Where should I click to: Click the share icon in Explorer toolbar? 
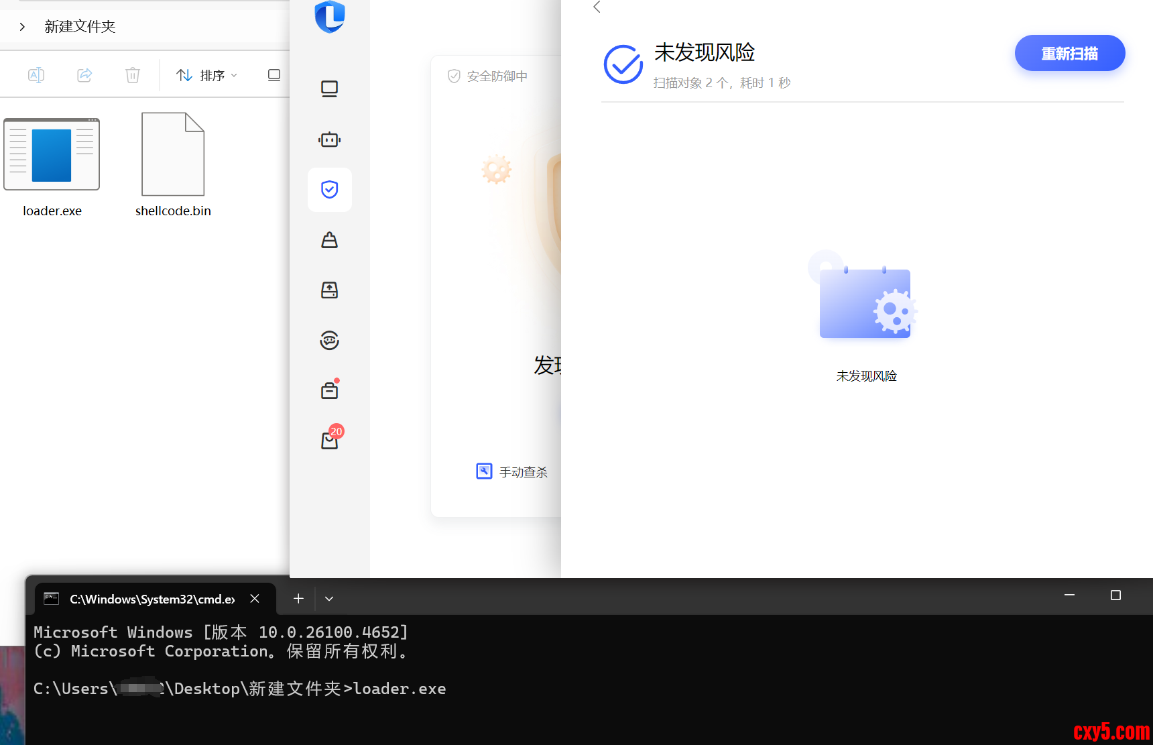pos(84,75)
